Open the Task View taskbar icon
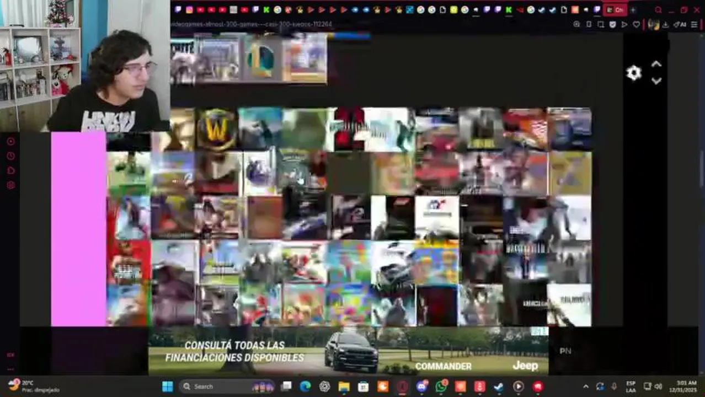This screenshot has width=705, height=397. pyautogui.click(x=286, y=387)
